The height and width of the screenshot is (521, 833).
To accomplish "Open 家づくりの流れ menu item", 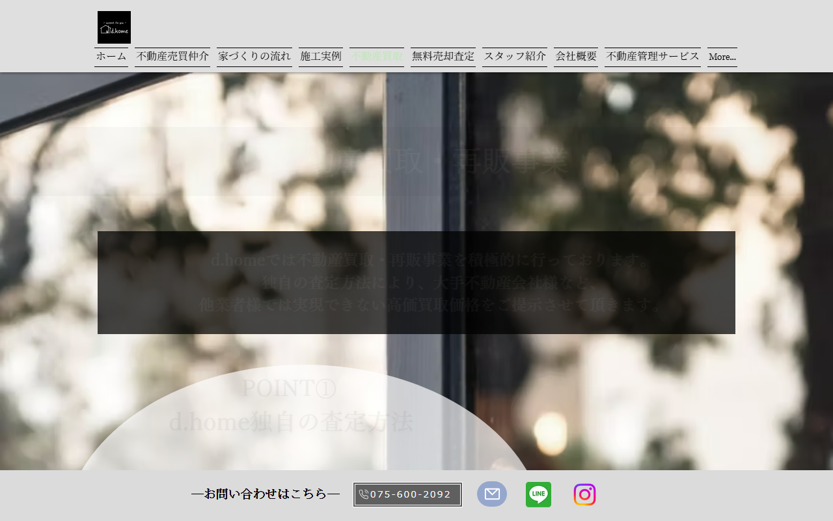I will tap(254, 57).
